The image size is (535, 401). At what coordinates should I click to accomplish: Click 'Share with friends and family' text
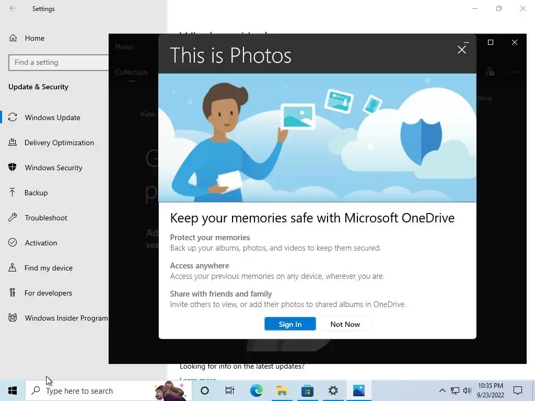coord(221,294)
